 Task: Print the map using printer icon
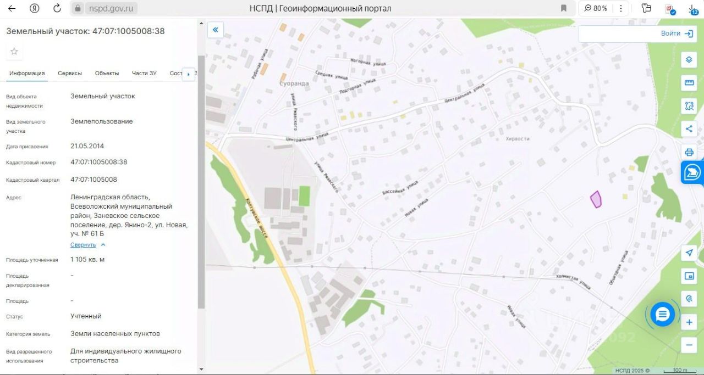(x=689, y=152)
